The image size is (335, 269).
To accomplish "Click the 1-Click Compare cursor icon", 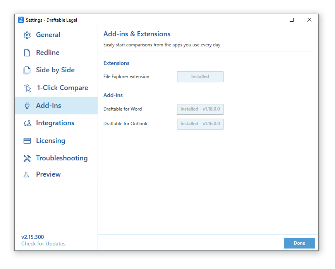I will point(28,88).
